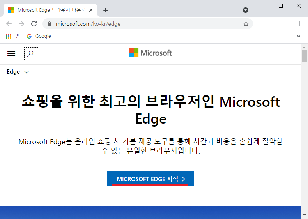The height and width of the screenshot is (219, 308).
Task: Go forward to the next page
Action: (21, 24)
